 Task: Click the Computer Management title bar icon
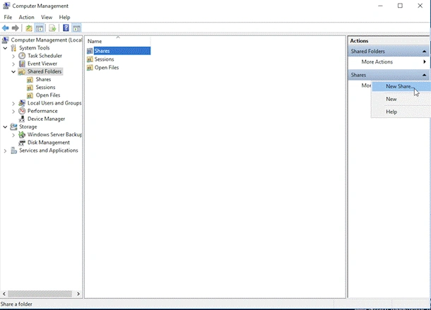[6, 6]
